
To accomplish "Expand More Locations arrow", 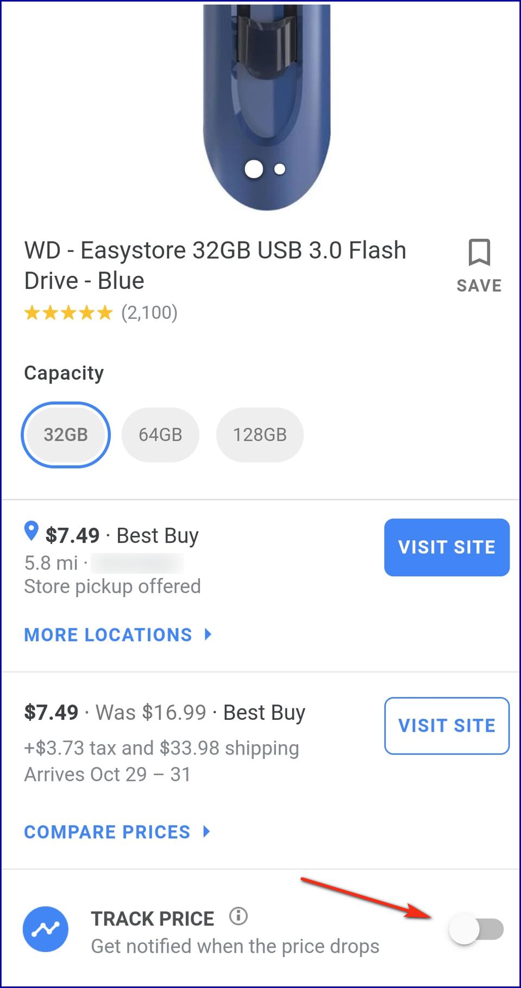I will 208,634.
